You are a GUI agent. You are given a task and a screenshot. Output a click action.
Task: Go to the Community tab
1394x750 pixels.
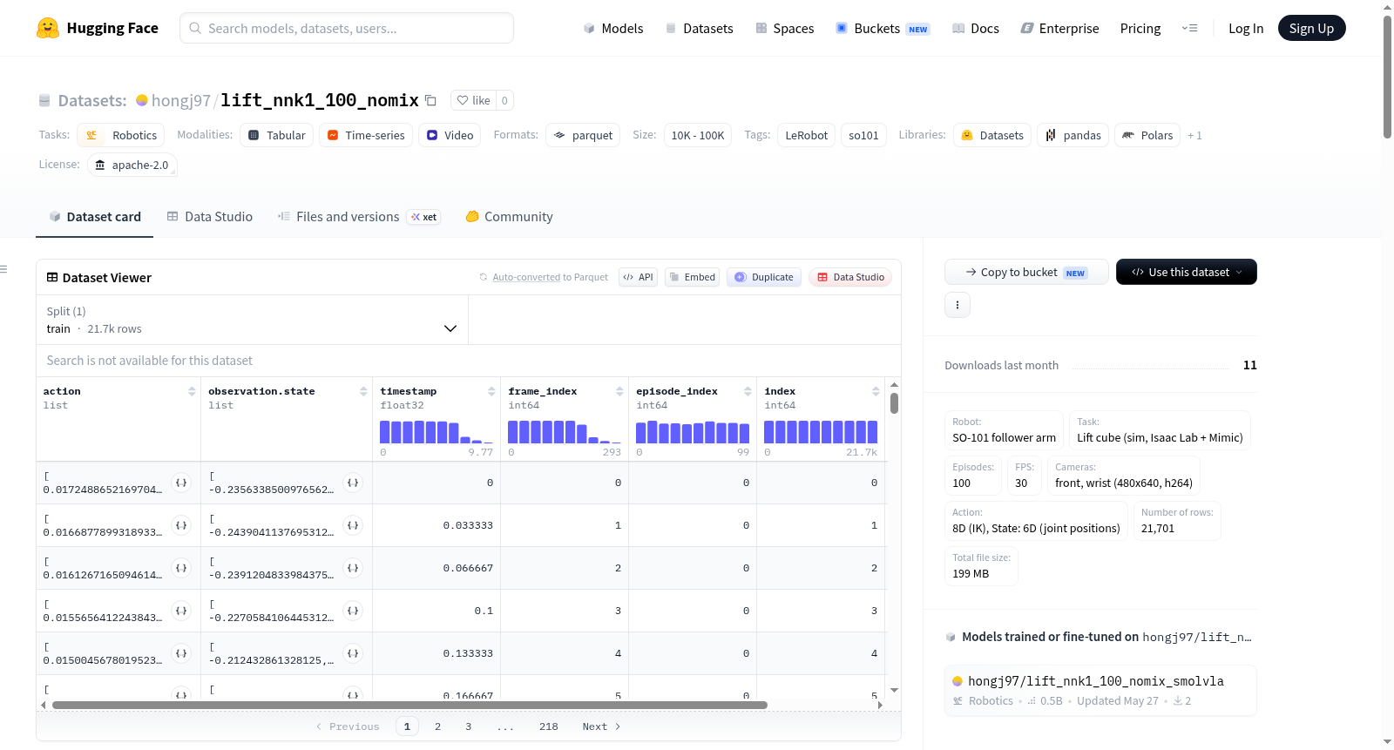point(509,217)
